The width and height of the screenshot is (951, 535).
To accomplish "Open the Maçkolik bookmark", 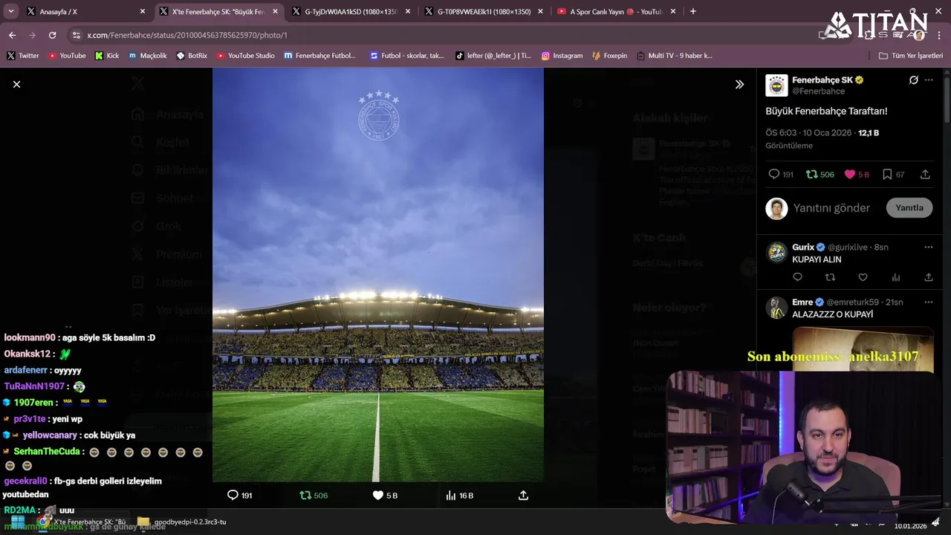I will tap(148, 56).
